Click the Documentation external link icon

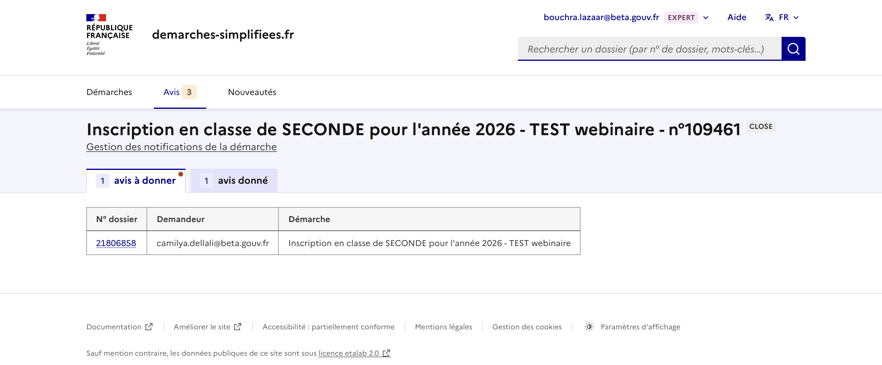click(149, 327)
